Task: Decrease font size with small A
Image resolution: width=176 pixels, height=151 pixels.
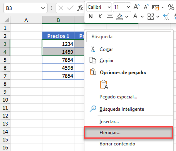Action: pos(146,7)
